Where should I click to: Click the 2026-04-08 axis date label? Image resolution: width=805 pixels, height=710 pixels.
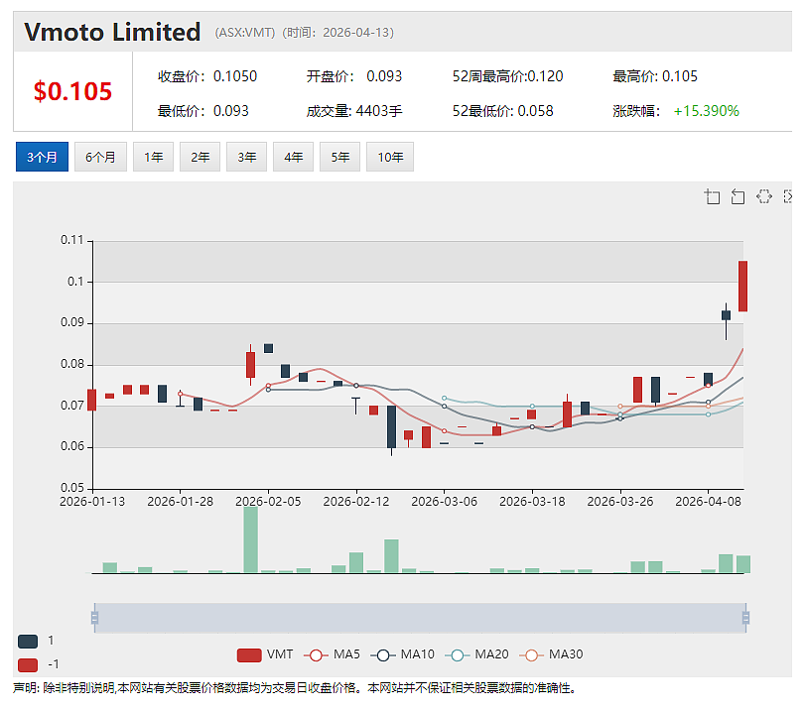708,502
